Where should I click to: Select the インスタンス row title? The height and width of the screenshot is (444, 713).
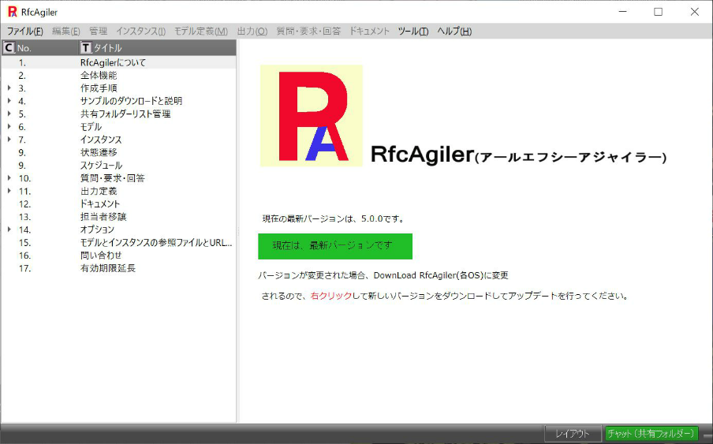point(101,140)
